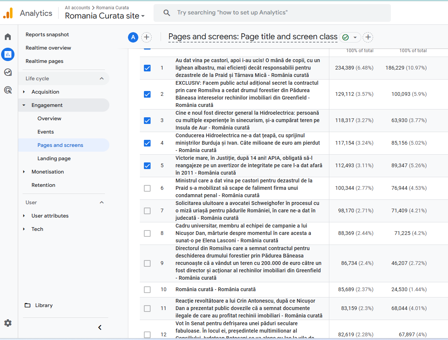Open the Reports snapshot link

point(47,34)
